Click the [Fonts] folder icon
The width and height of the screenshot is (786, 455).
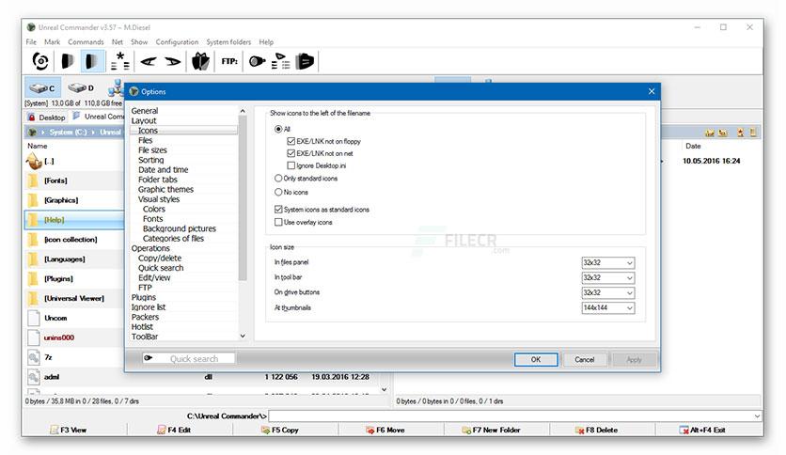(x=33, y=180)
